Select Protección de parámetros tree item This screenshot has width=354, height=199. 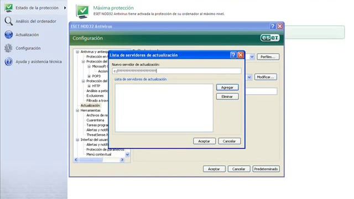105,150
